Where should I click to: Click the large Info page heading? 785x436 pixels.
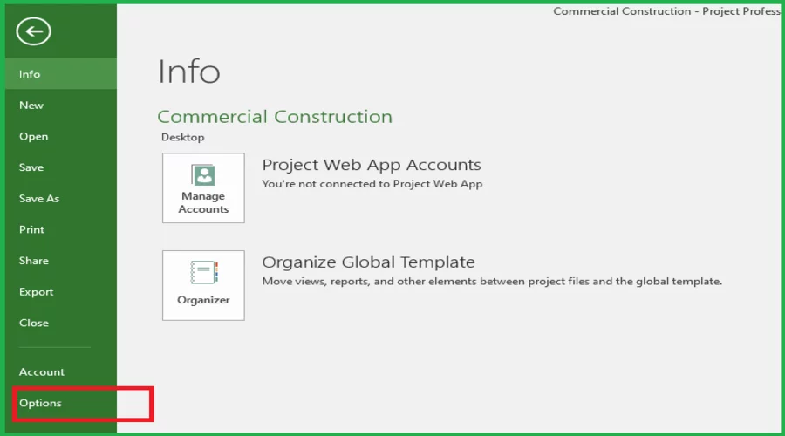pos(188,72)
